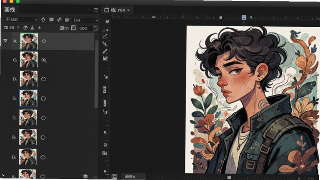Toggle the circle marker on first row D

point(44,79)
